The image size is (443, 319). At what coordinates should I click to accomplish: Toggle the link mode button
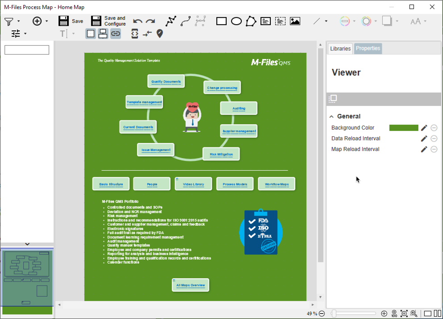pos(116,34)
